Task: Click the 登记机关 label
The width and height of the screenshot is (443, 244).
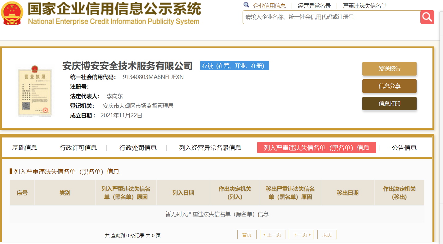Action: tap(82, 106)
